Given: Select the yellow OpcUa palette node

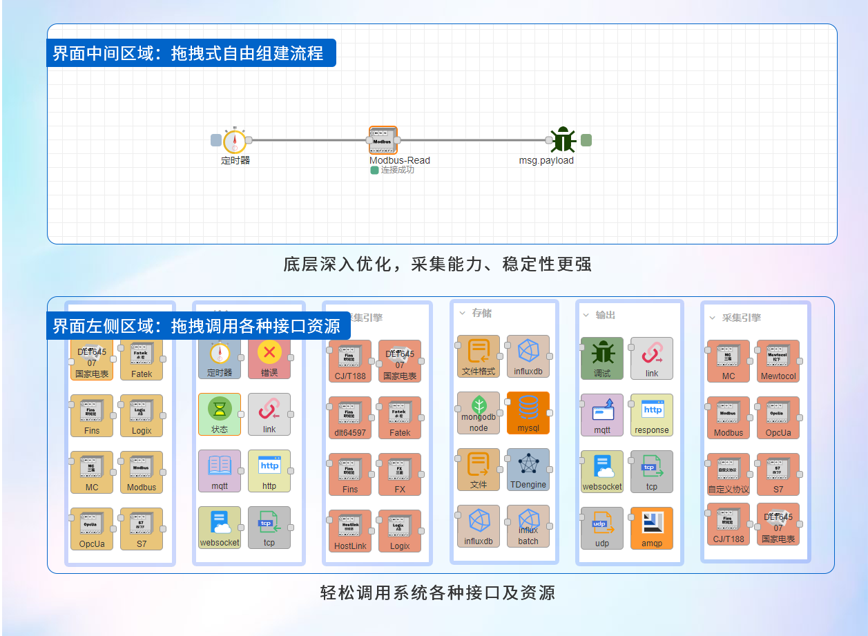Looking at the screenshot, I should [92, 529].
